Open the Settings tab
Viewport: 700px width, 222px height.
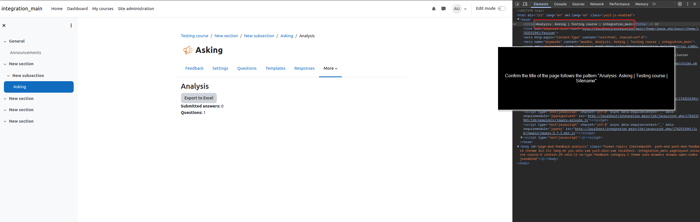tap(220, 68)
